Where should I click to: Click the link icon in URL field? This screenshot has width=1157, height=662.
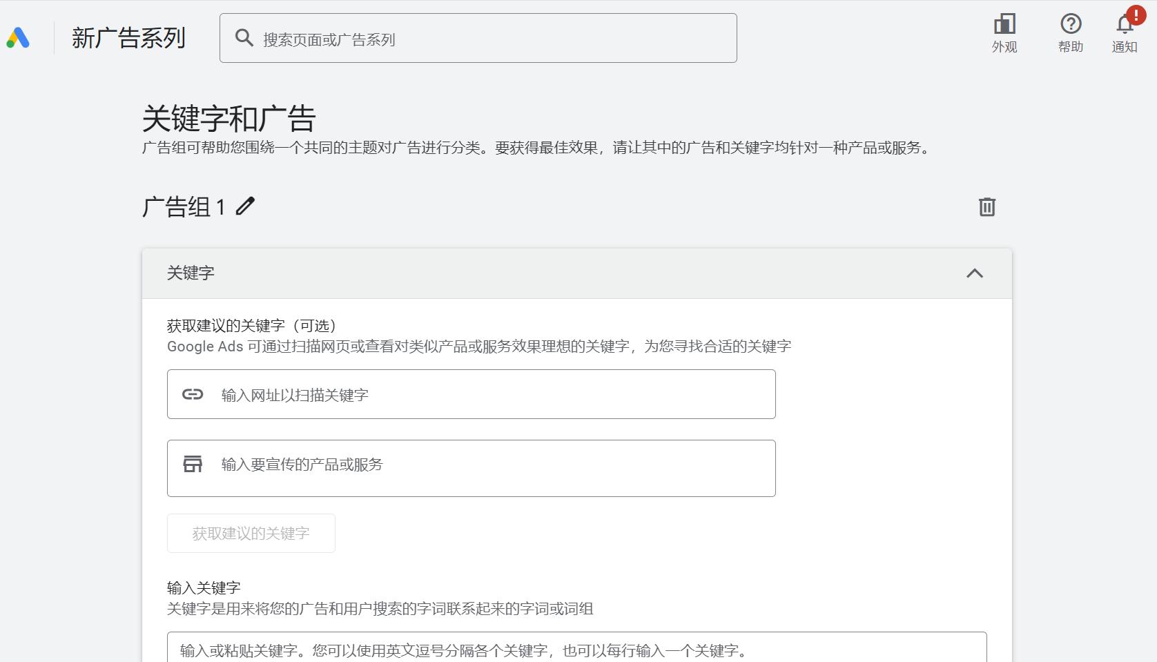coord(193,394)
